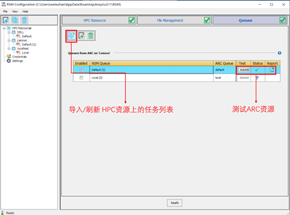Click the RSM Queue column header
Screen dimensions: 290x215
[152, 63]
